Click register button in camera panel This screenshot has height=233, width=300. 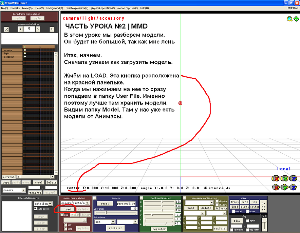click(x=115, y=228)
